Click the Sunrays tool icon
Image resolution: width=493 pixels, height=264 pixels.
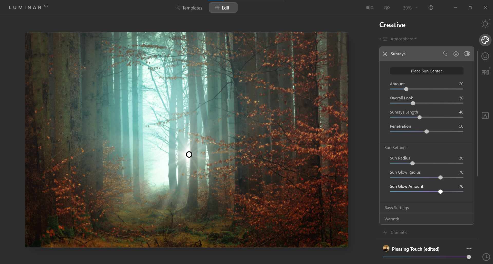click(385, 54)
